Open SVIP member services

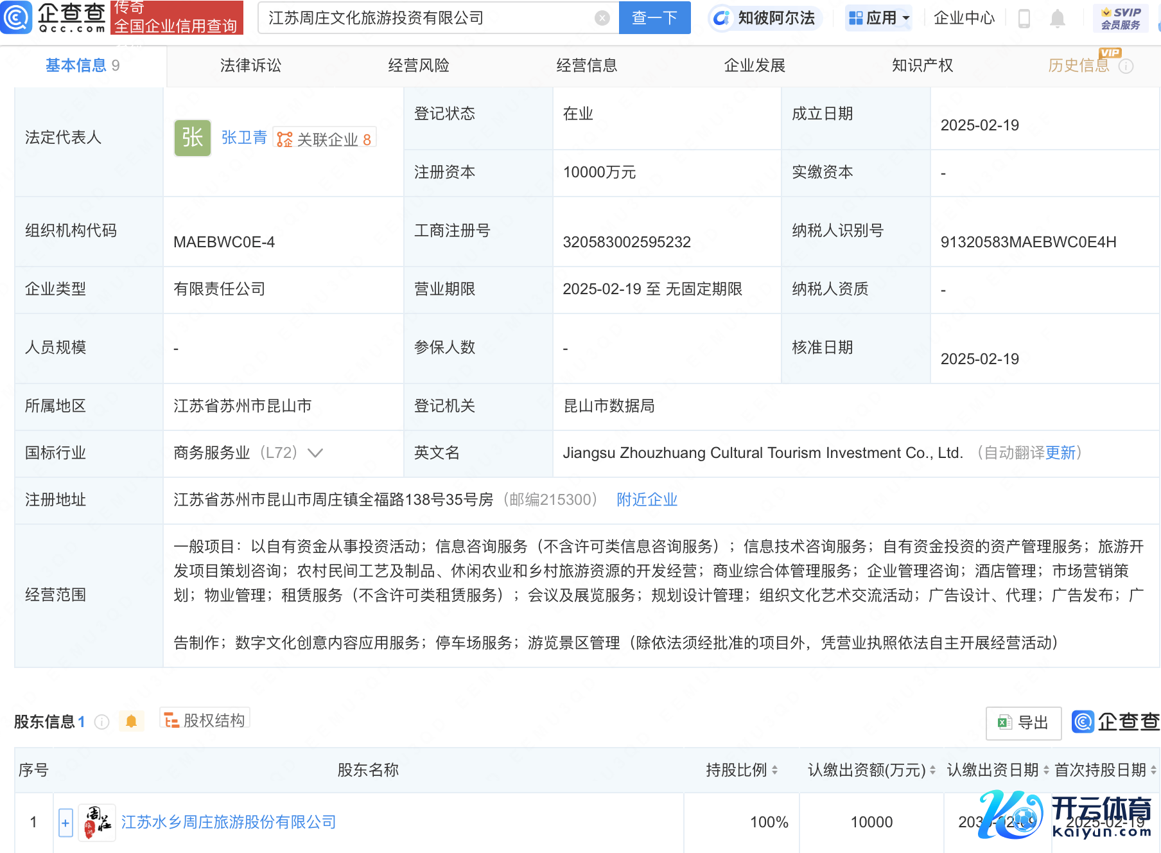[1121, 18]
